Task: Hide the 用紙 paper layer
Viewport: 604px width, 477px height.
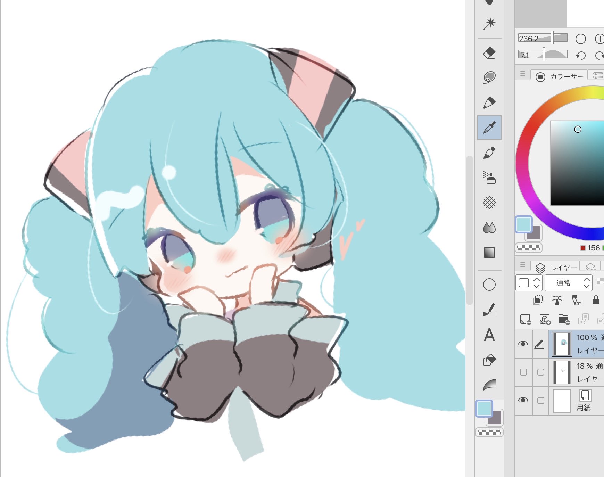Action: point(523,400)
